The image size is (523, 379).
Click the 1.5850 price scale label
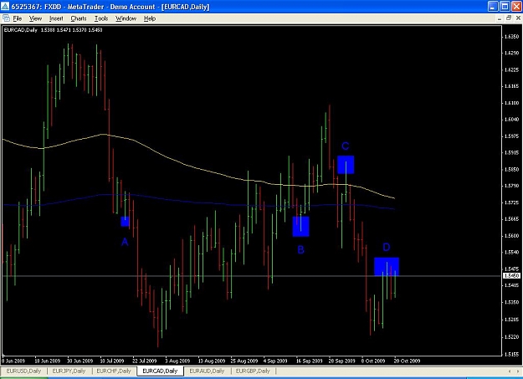(x=511, y=169)
